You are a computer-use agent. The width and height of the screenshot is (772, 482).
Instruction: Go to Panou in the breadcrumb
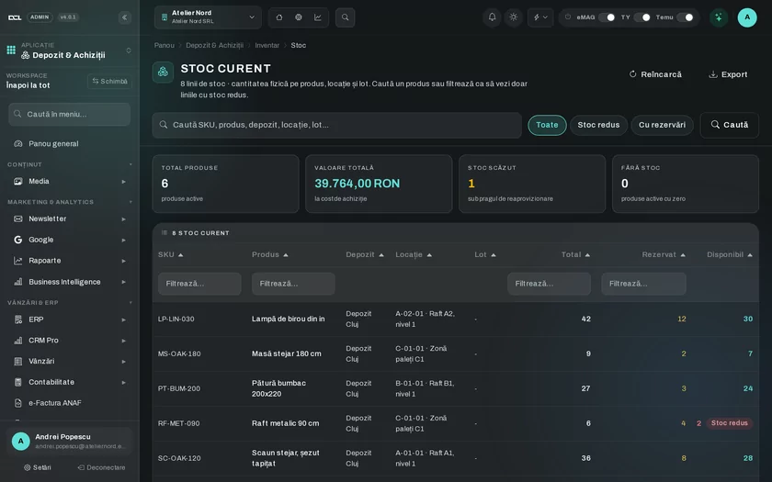point(164,45)
